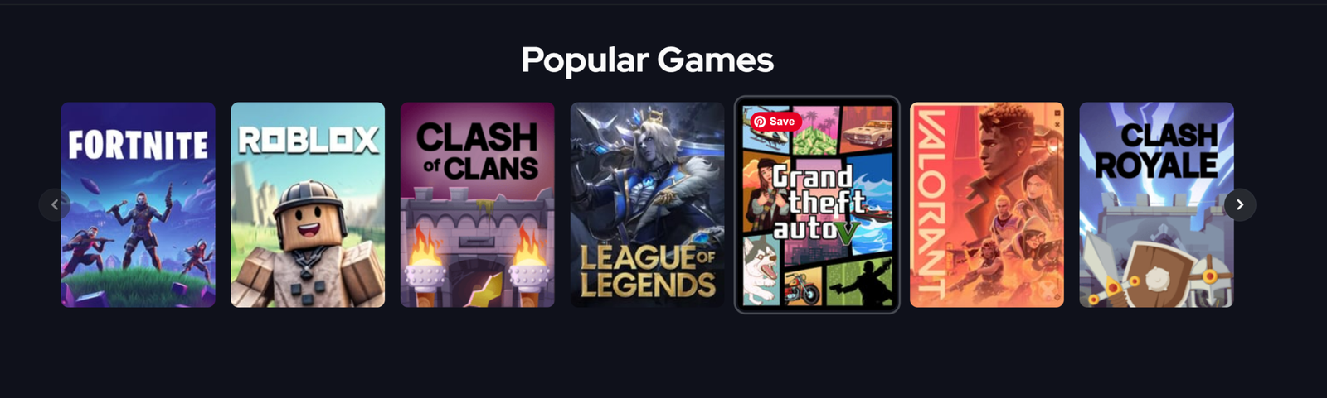The width and height of the screenshot is (1327, 398).
Task: Choose the League of Legends card
Action: [647, 204]
